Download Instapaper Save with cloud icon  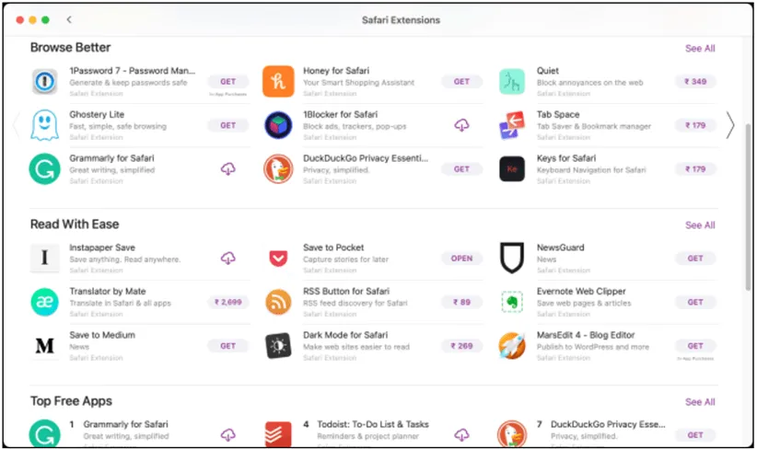(227, 259)
